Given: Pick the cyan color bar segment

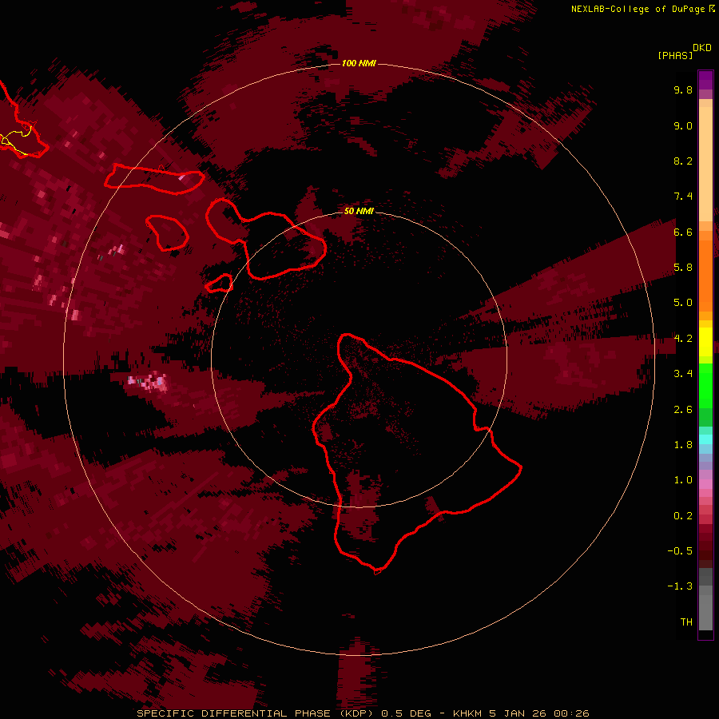Looking at the screenshot, I should tap(705, 439).
